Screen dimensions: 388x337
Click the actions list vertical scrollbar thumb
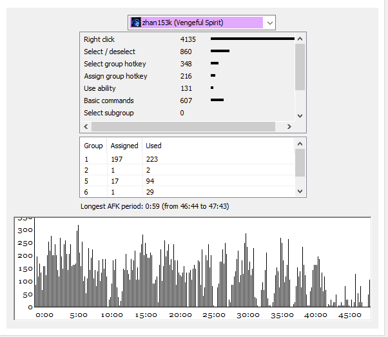tap(300, 67)
